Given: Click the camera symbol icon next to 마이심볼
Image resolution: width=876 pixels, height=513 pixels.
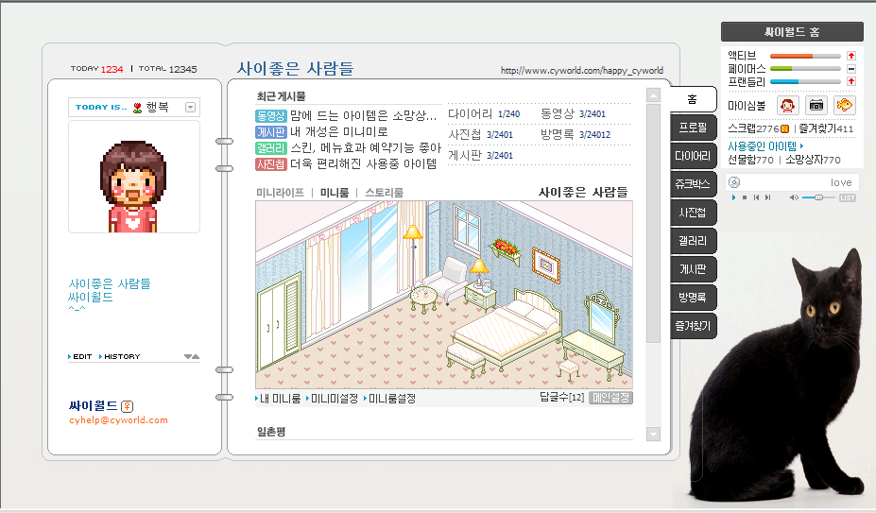Looking at the screenshot, I should (816, 105).
